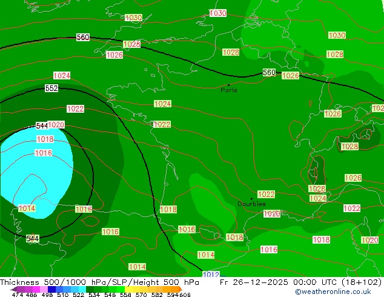
Task: Select the dark blue swatch in thickness legend
Action: (51, 289)
